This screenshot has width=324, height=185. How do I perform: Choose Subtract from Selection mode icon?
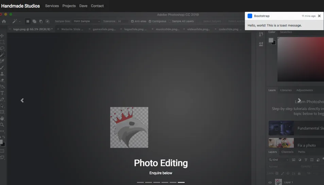coord(41,21)
